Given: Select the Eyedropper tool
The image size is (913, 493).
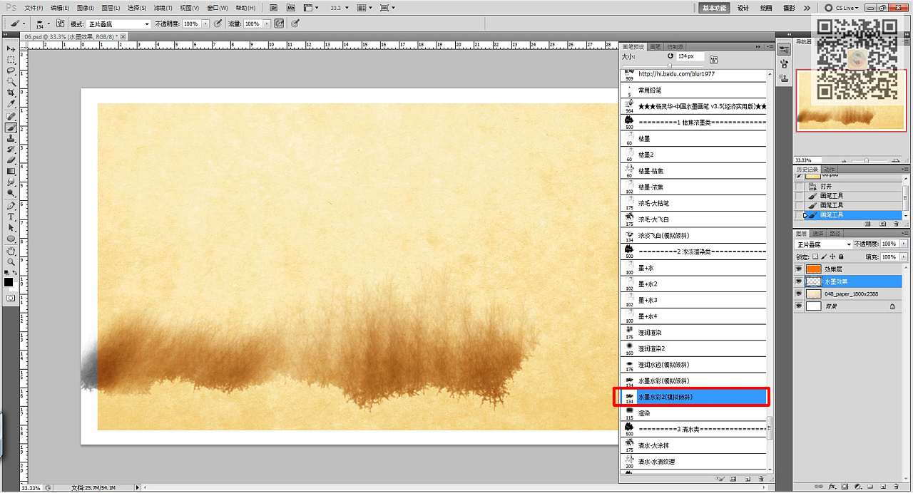Looking at the screenshot, I should coord(11,104).
